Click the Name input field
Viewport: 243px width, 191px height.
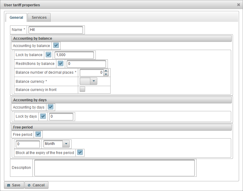[x=55, y=30]
